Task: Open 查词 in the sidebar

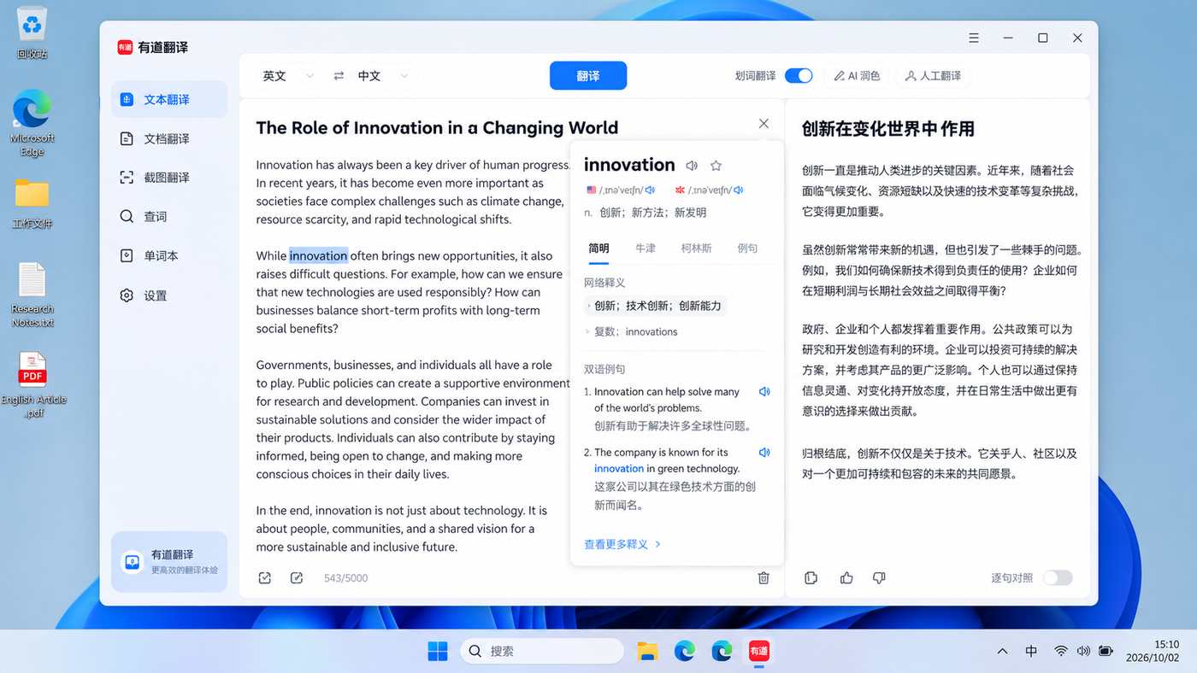Action: click(169, 217)
